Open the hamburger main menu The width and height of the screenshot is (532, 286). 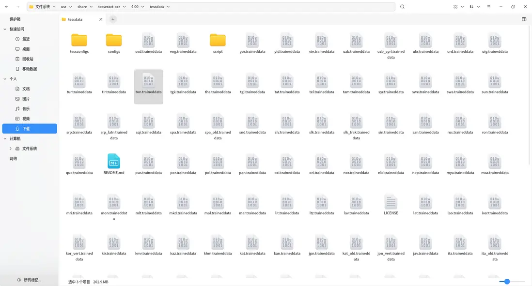pyautogui.click(x=488, y=6)
